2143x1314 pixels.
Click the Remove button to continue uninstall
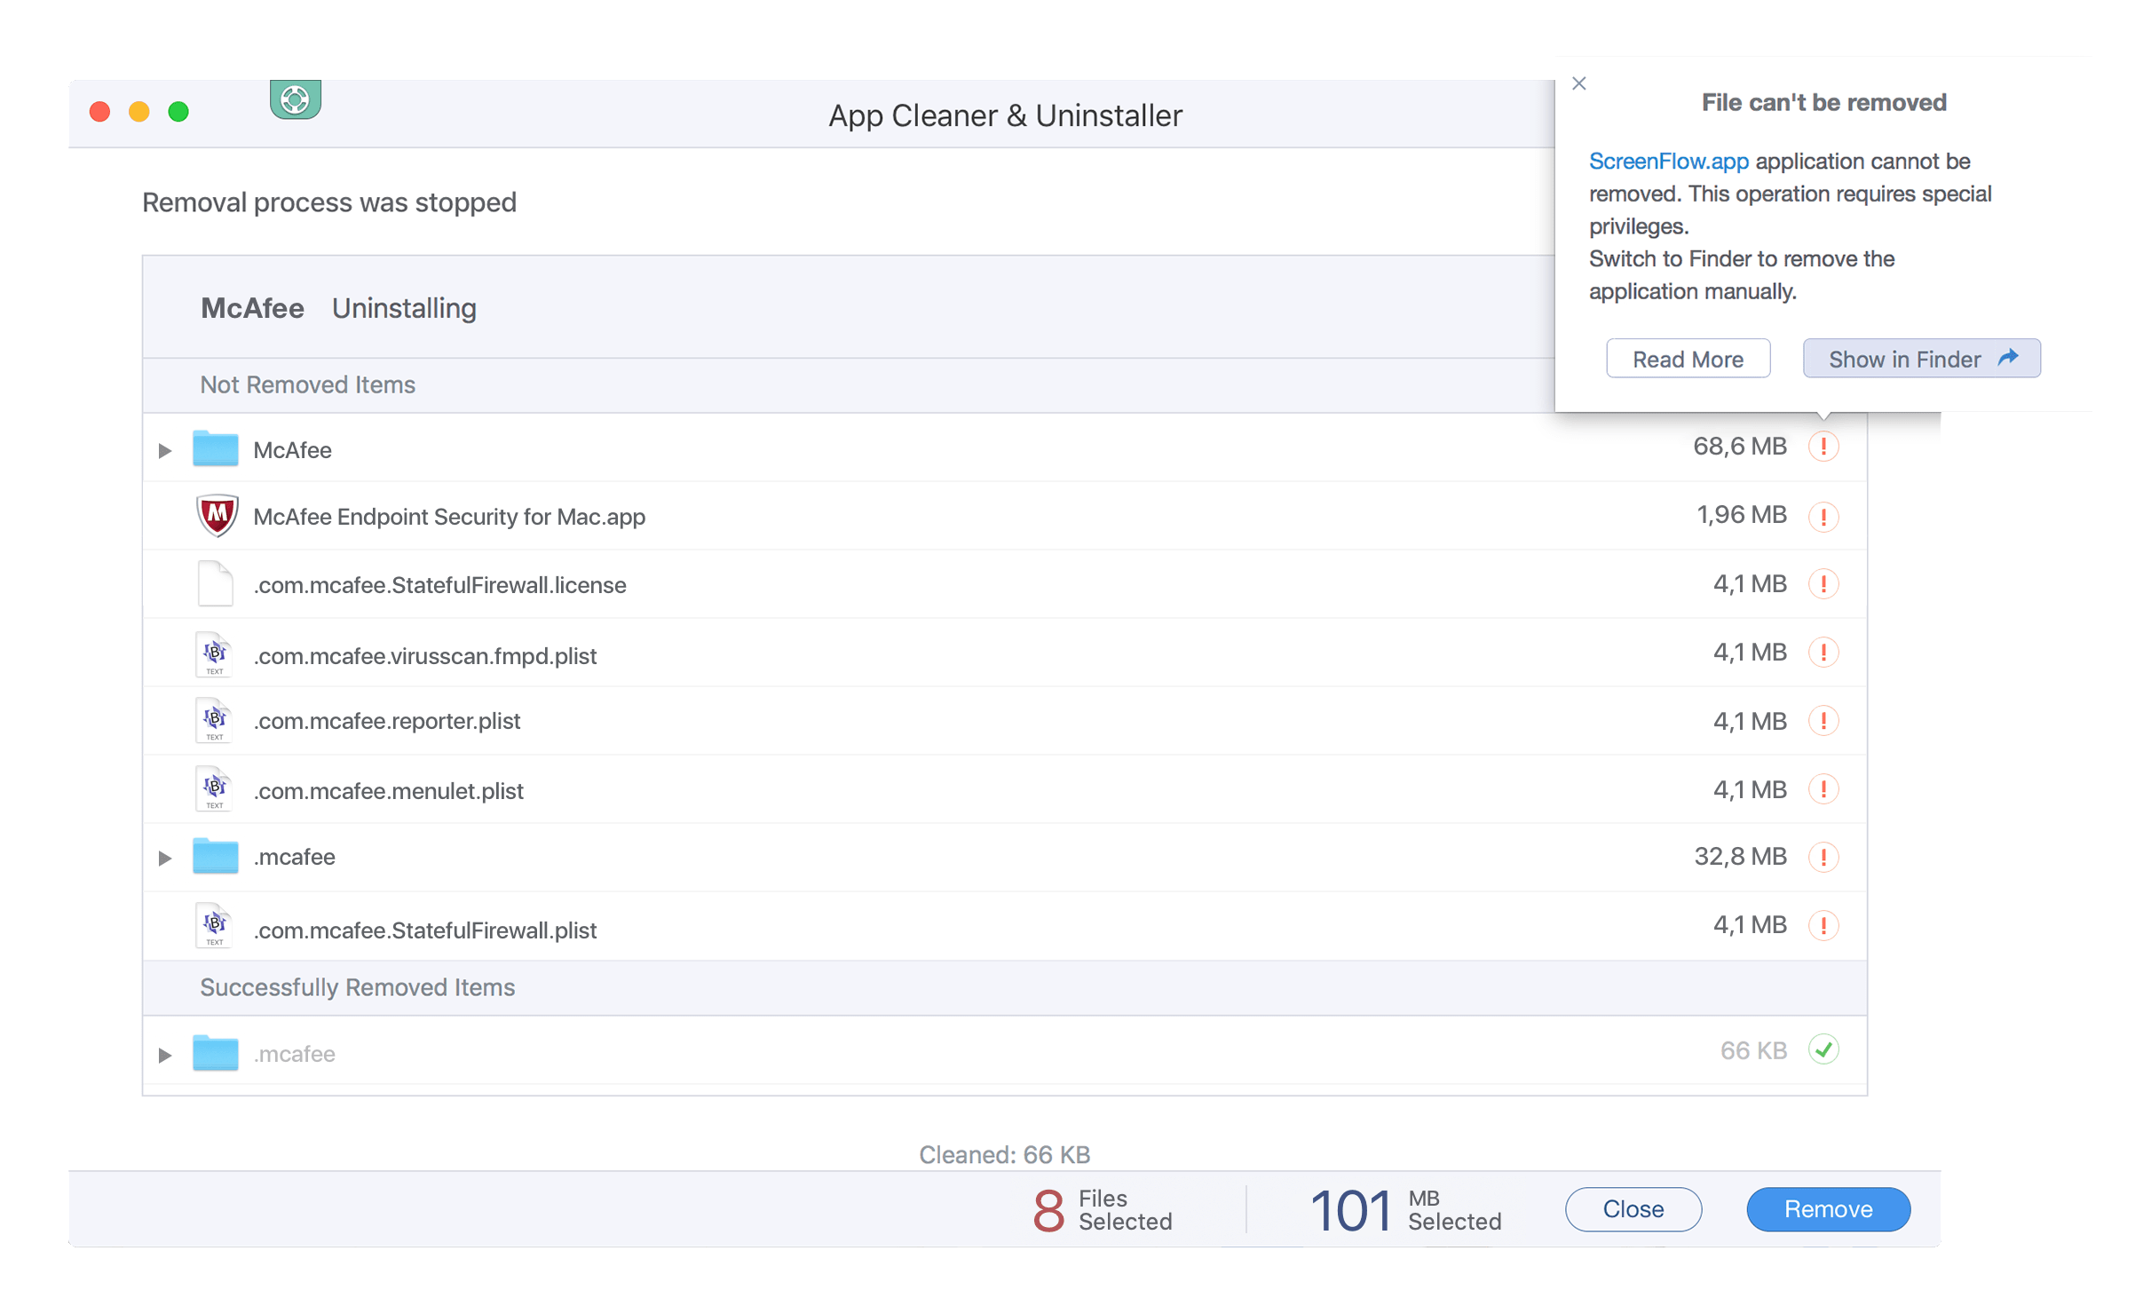tap(1826, 1207)
